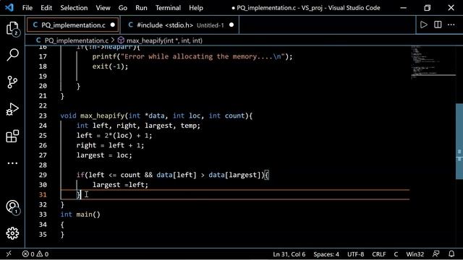Open Run and Debug view
This screenshot has height=260, width=463.
pos(12,109)
